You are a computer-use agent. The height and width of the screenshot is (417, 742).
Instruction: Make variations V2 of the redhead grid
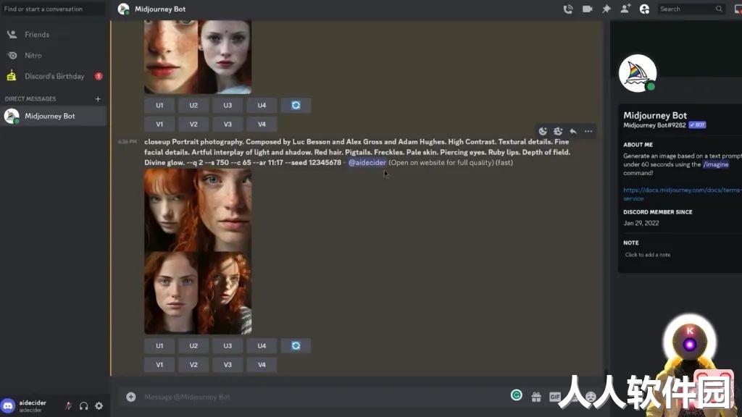(193, 365)
